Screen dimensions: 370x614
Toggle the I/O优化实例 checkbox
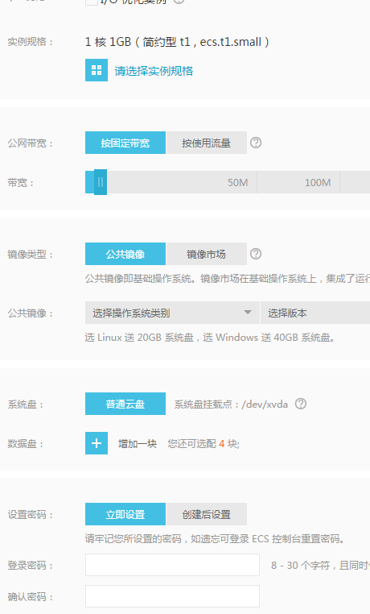92,2
